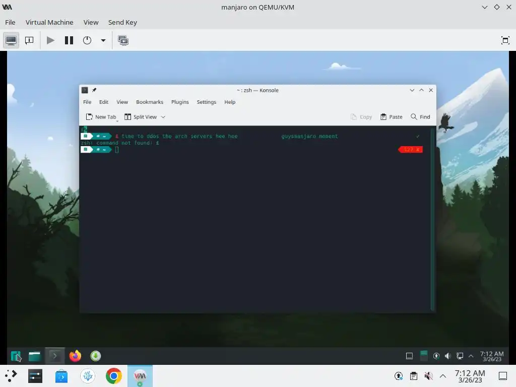Pause the virtual machine
This screenshot has width=516, height=387.
(69, 40)
